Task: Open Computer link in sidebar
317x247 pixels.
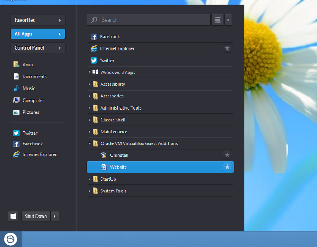Action: (33, 101)
